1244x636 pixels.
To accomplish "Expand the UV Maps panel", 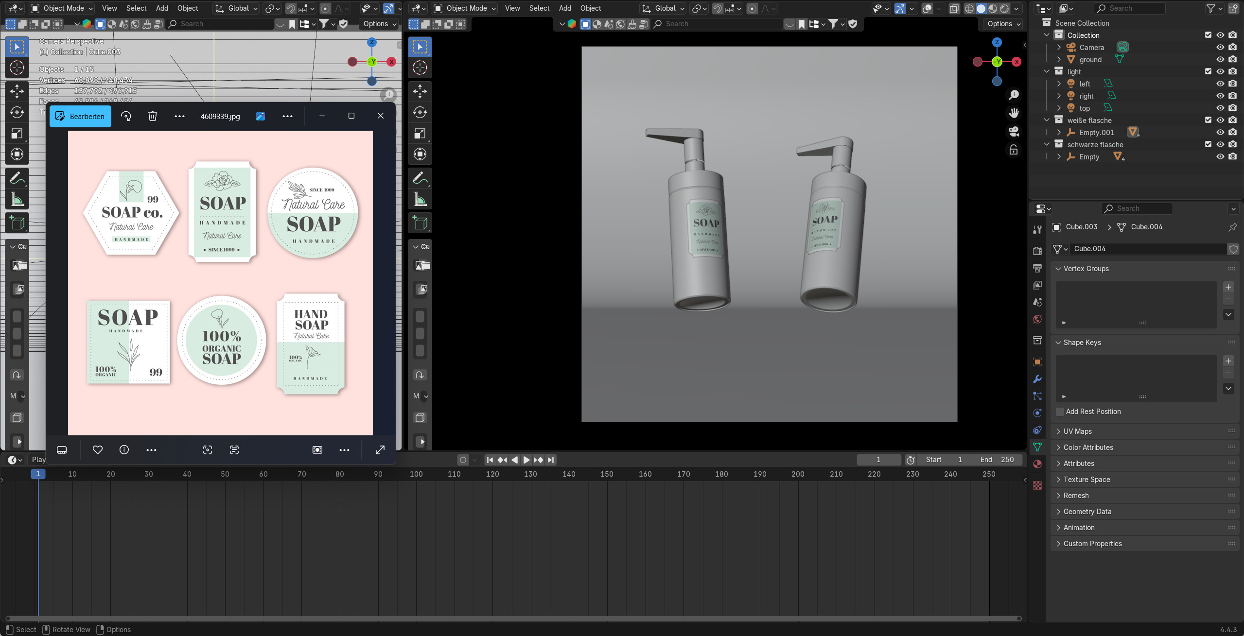I will coord(1145,431).
